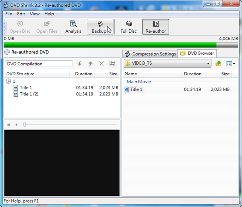Switch to Full Disc mode
The height and width of the screenshot is (207, 242).
(129, 27)
